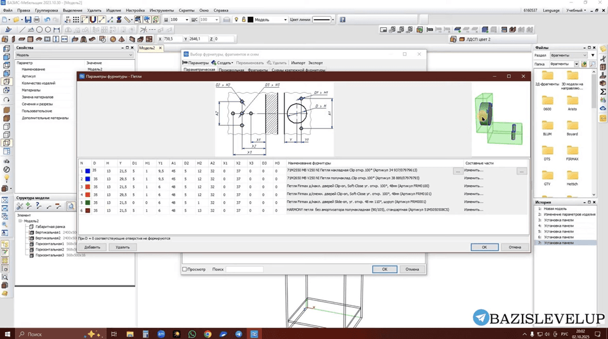Select the HARMONY петля row name
This screenshot has height=339, width=608.
click(368, 210)
